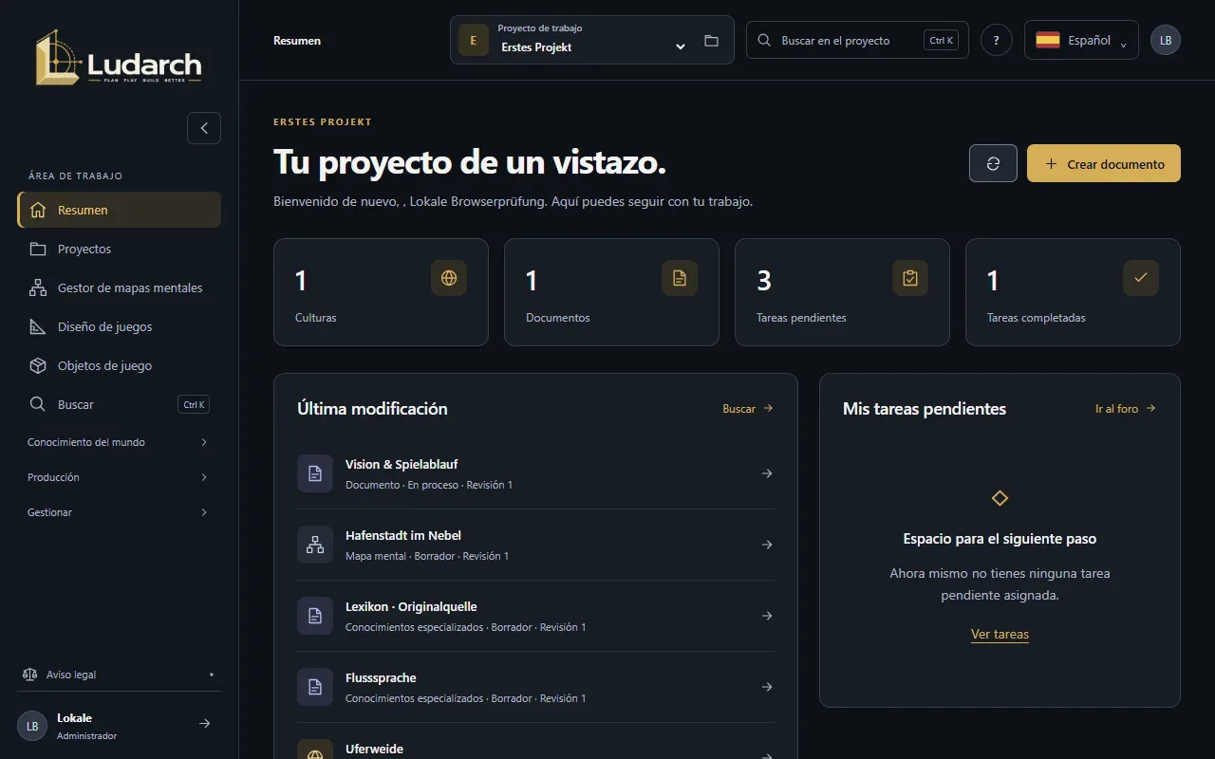Click the mind map icon for Hafenstadt im Nebel
The image size is (1215, 759).
click(315, 545)
